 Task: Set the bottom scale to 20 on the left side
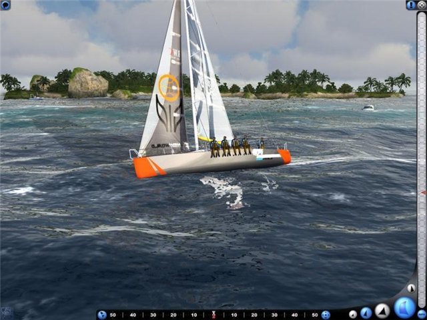[x=173, y=315]
